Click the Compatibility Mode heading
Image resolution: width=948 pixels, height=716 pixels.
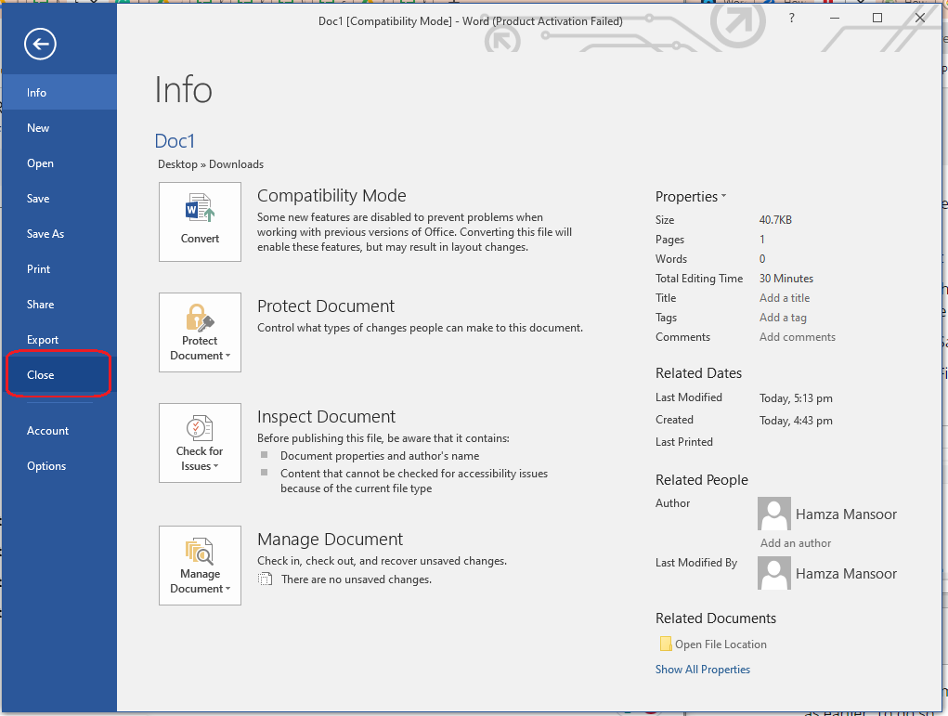(331, 195)
